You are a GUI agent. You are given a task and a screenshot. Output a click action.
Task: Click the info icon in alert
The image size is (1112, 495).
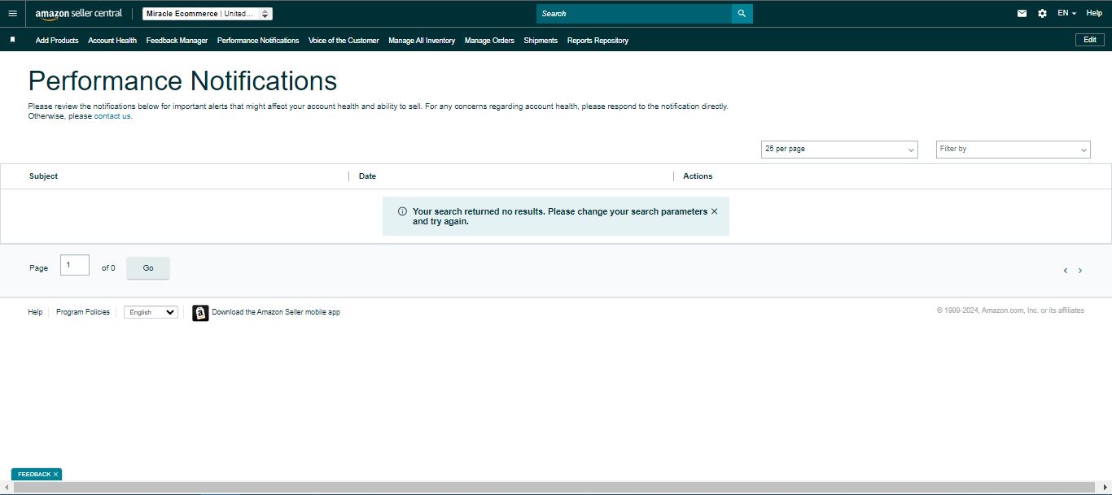click(x=402, y=211)
